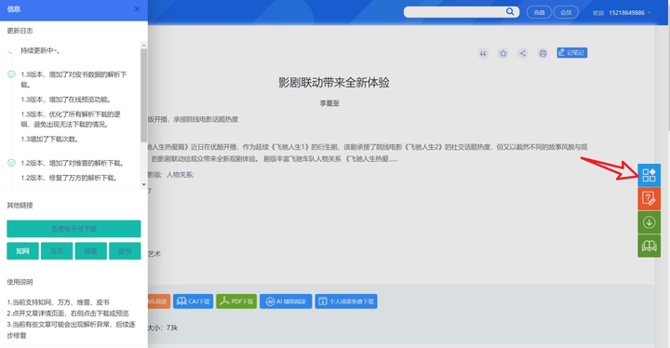Viewport: 670px width, 348px height.
Task: Click 1.3增加了下载次数 entry
Action: pos(49,140)
